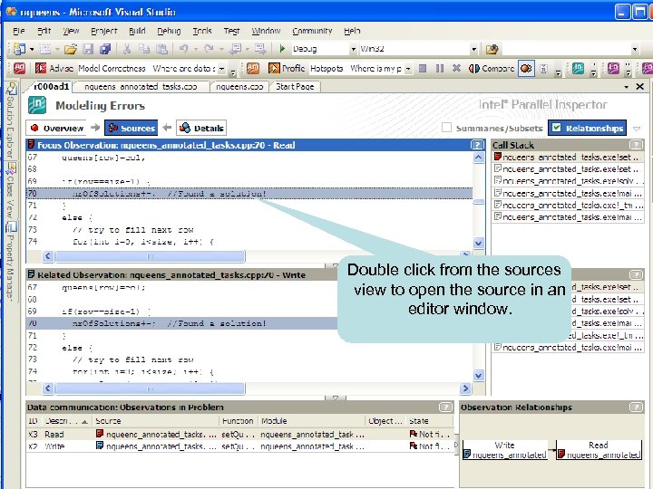Click the Write node in Observation Relationships
This screenshot has height=489, width=653.
coord(505,450)
